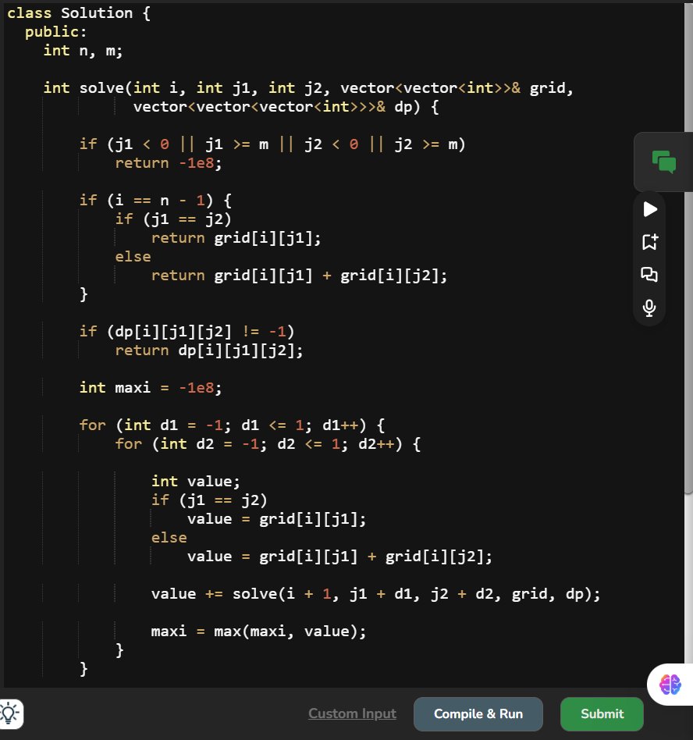Open the discussion comments icon
693x740 pixels.
(x=649, y=274)
